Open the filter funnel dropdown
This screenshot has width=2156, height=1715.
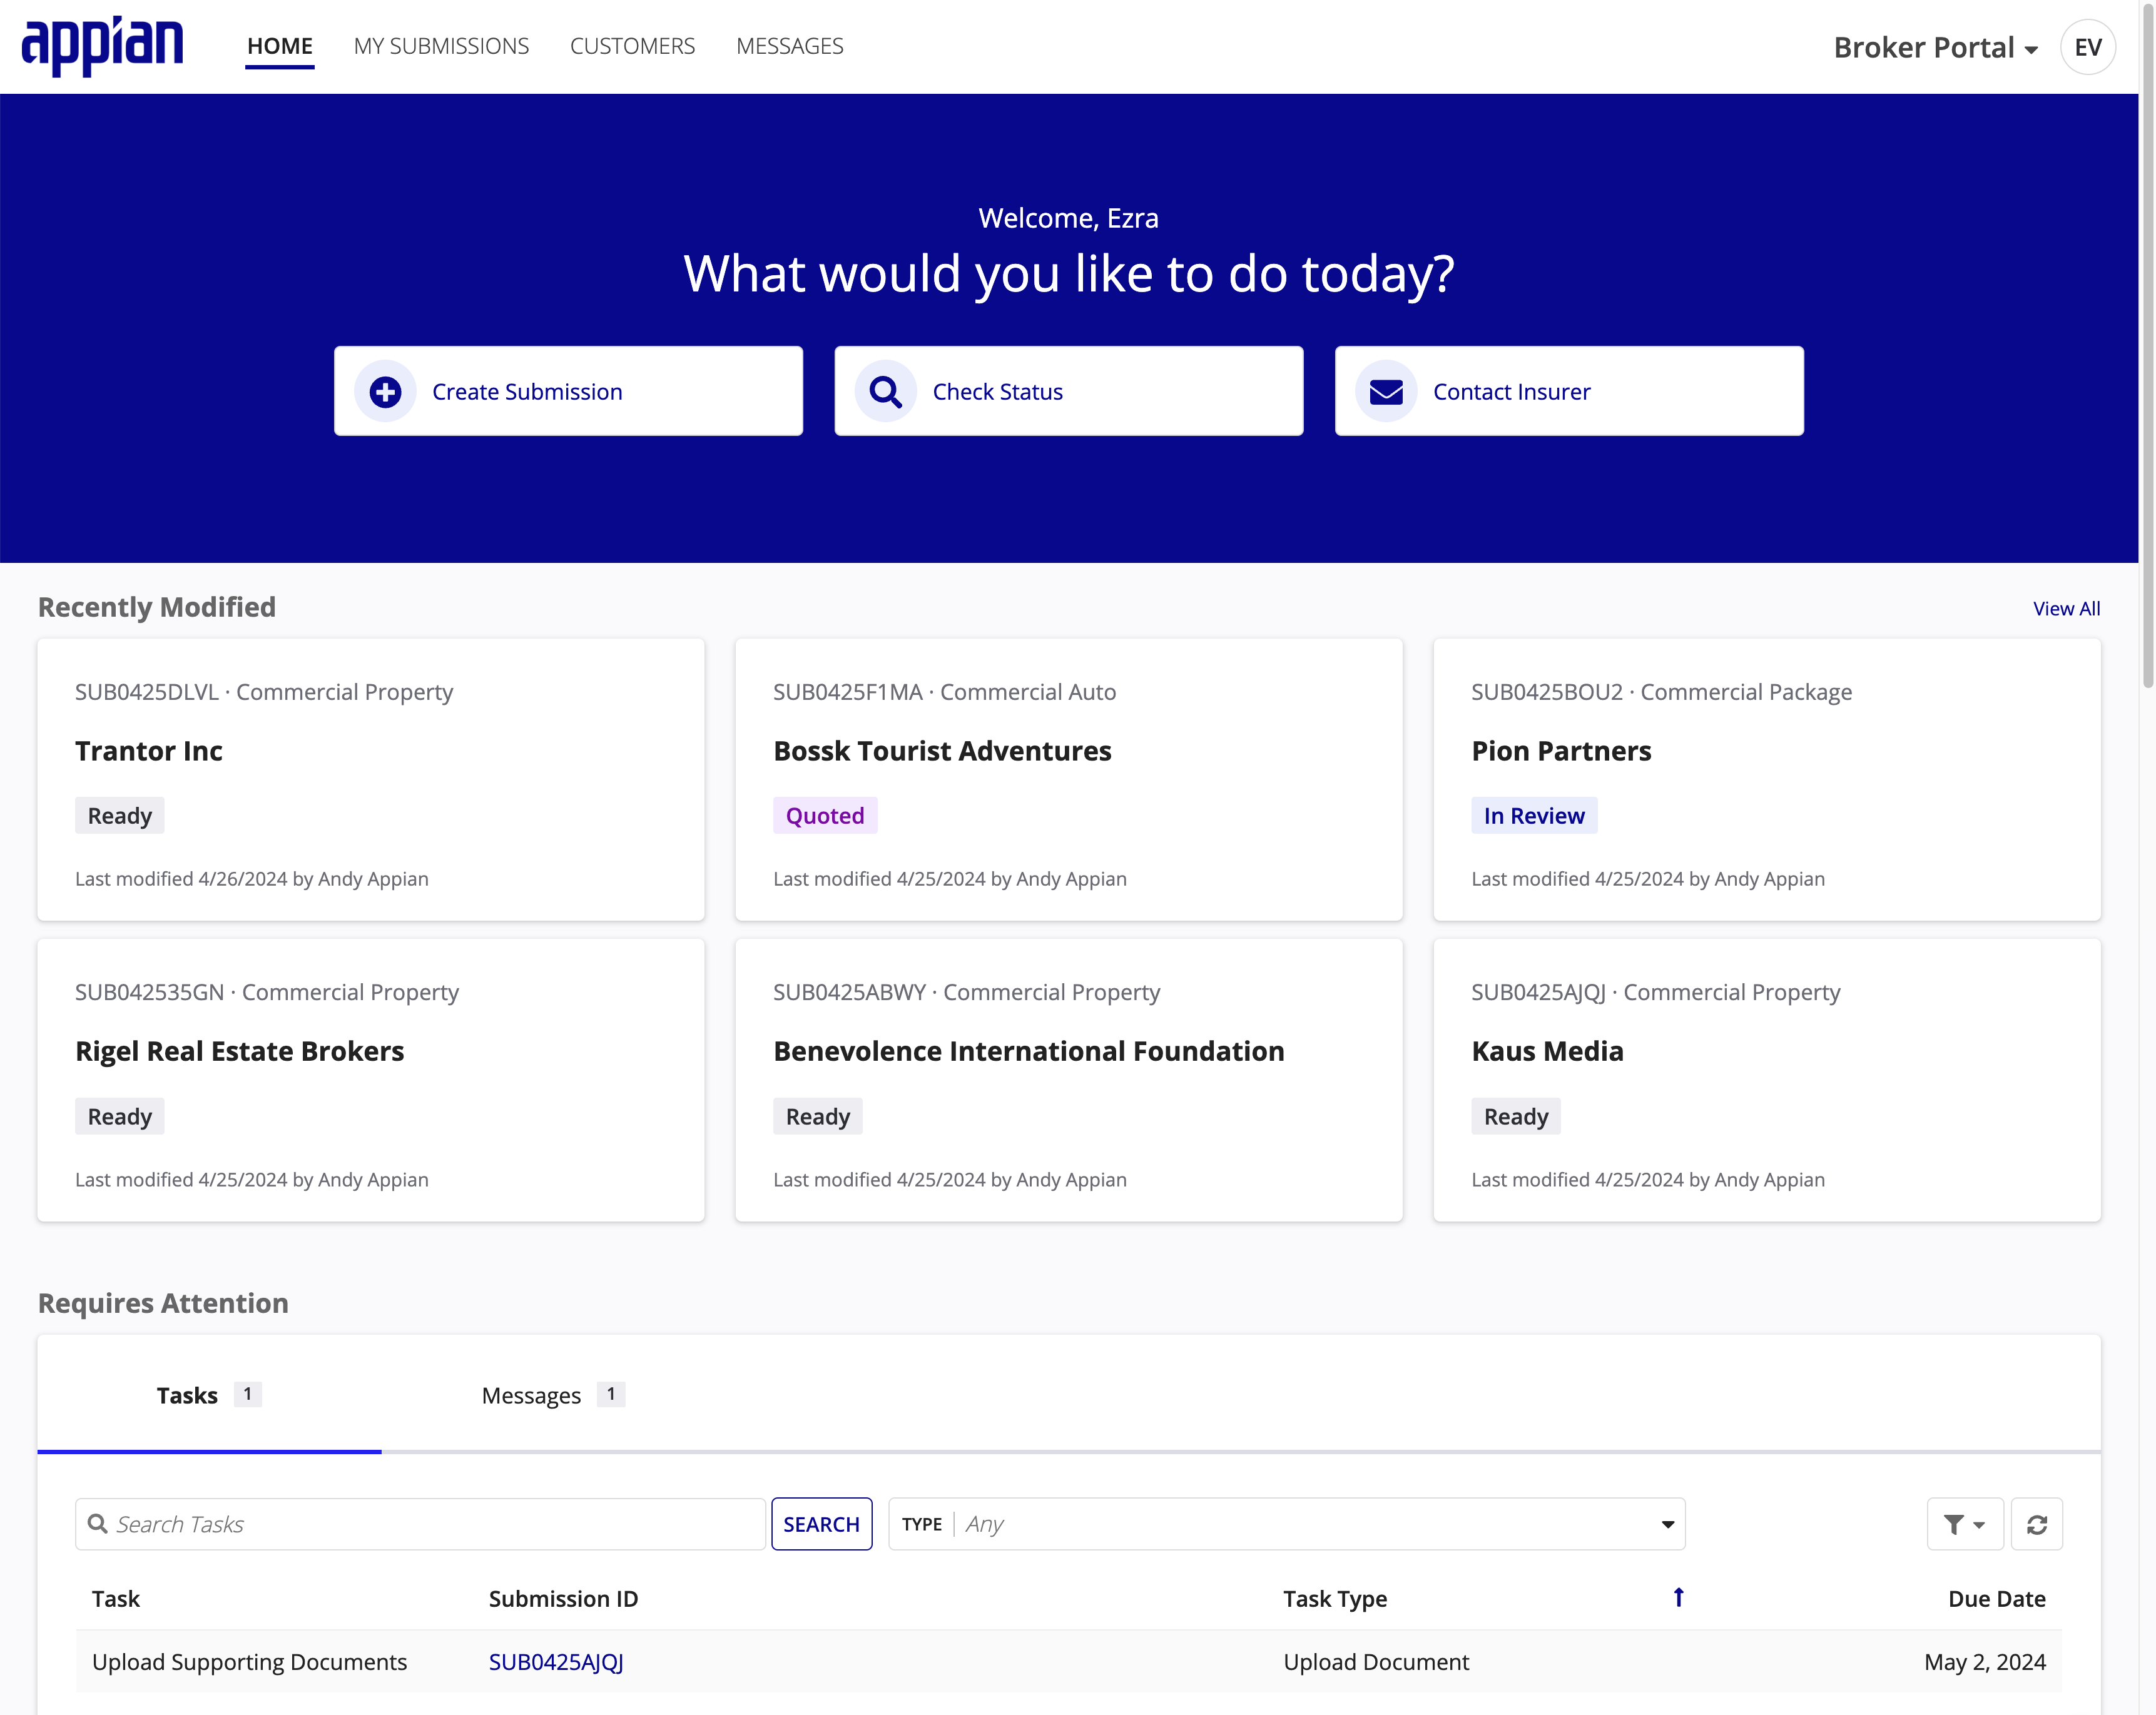[x=1965, y=1524]
